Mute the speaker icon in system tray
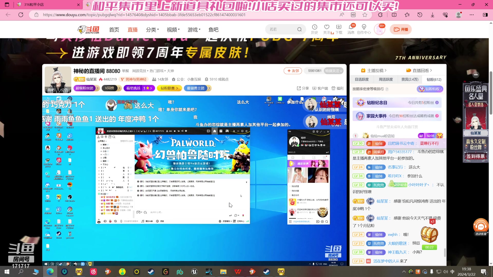The width and height of the screenshot is (493, 277). click(x=446, y=272)
